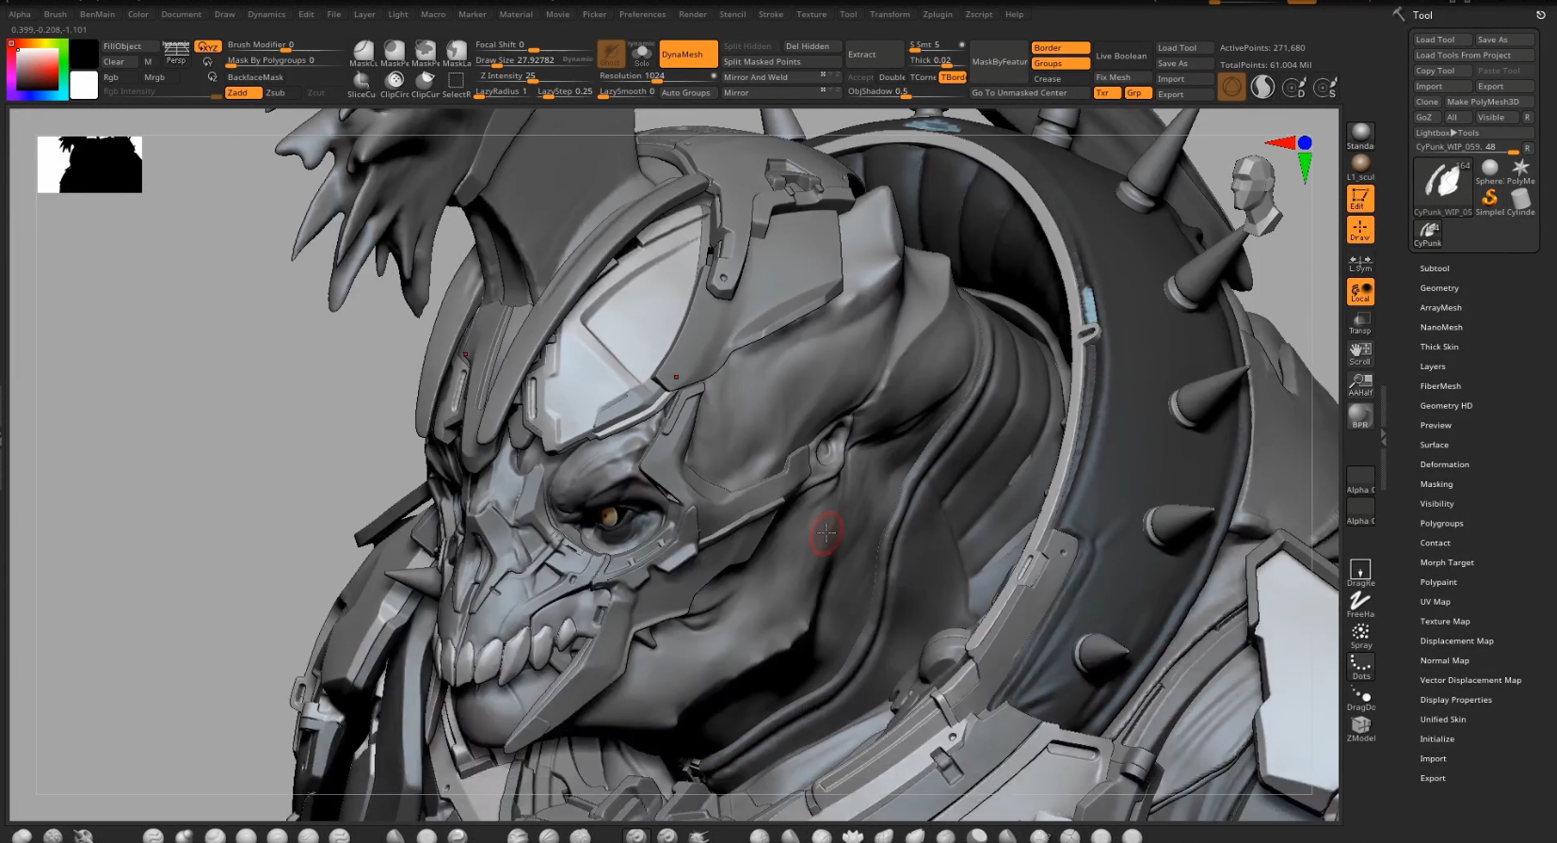
Task: Expand the Subtool palette
Action: [x=1435, y=268]
